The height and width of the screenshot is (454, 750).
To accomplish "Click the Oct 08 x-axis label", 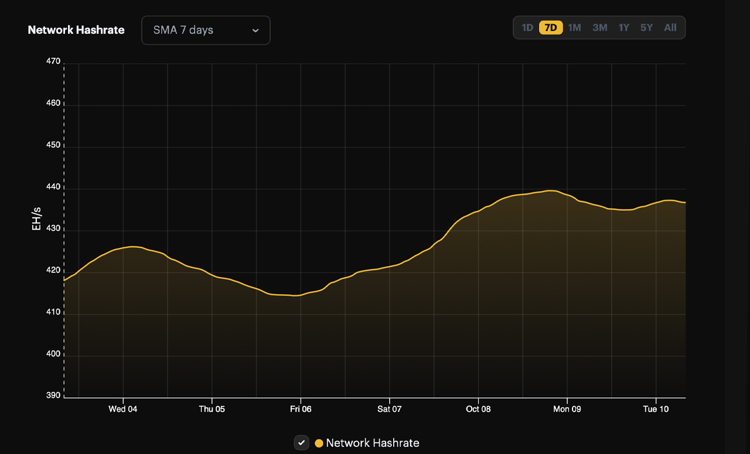I will pyautogui.click(x=478, y=409).
